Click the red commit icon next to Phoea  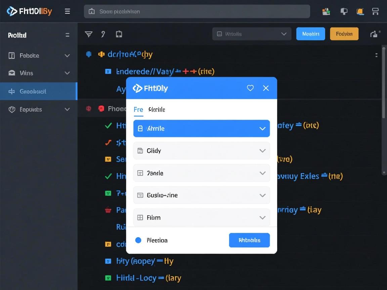(x=101, y=108)
